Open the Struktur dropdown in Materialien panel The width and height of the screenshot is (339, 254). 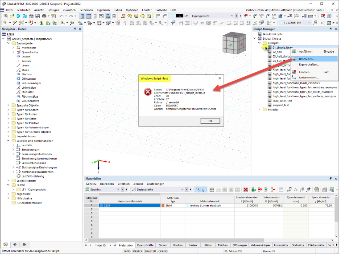[x=118, y=189]
